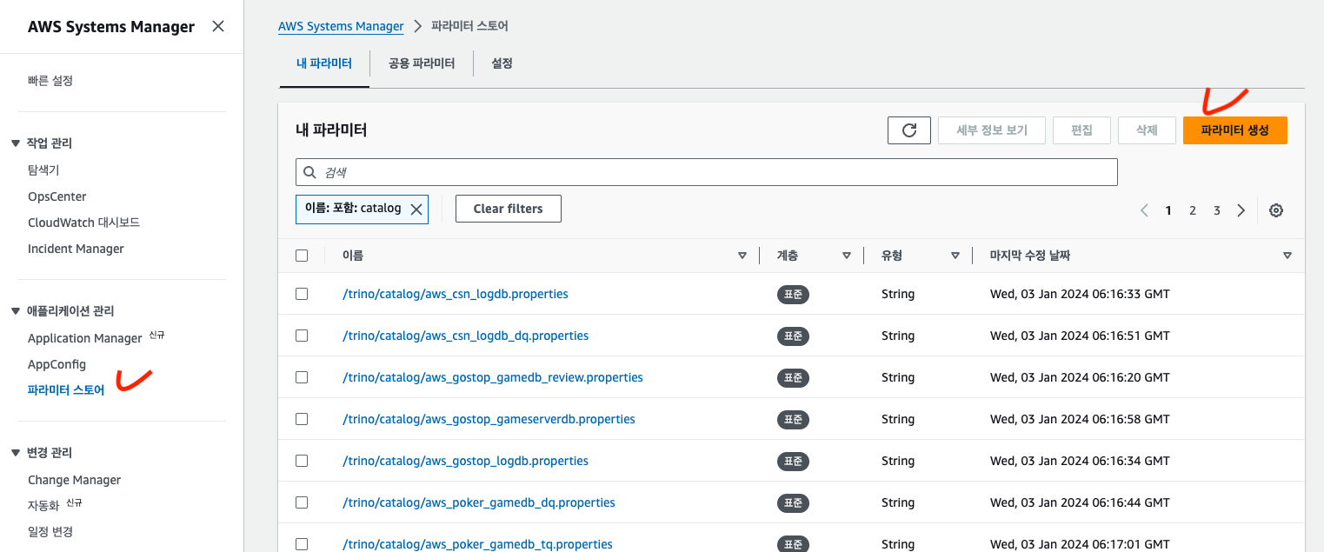Open AppConfig in sidebar

click(x=57, y=364)
